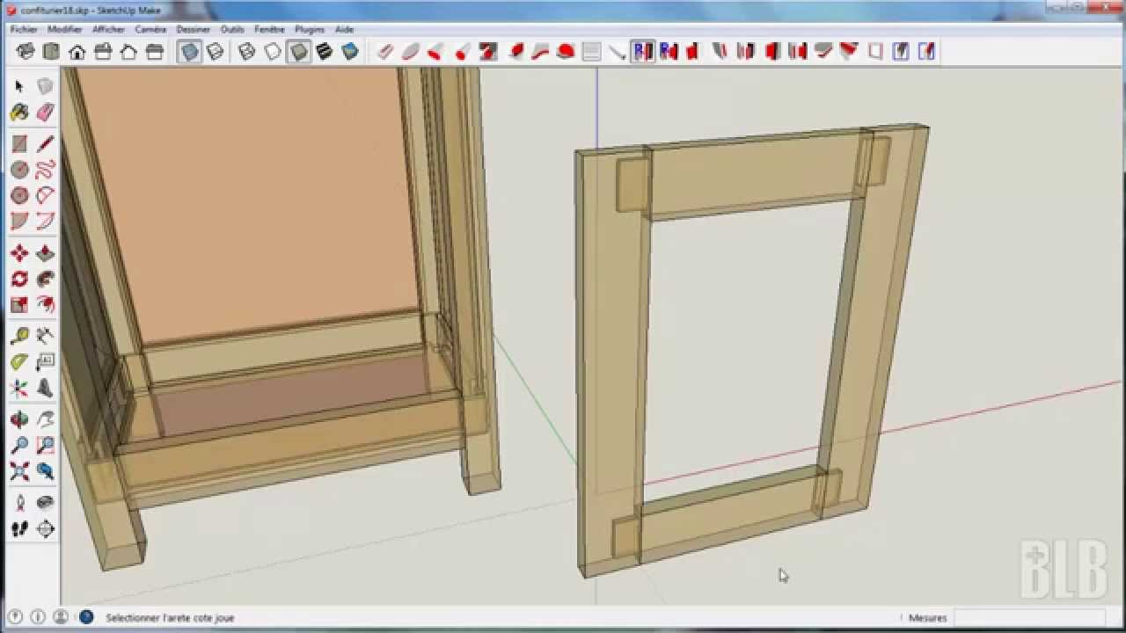Select the Scale tool

[19, 305]
